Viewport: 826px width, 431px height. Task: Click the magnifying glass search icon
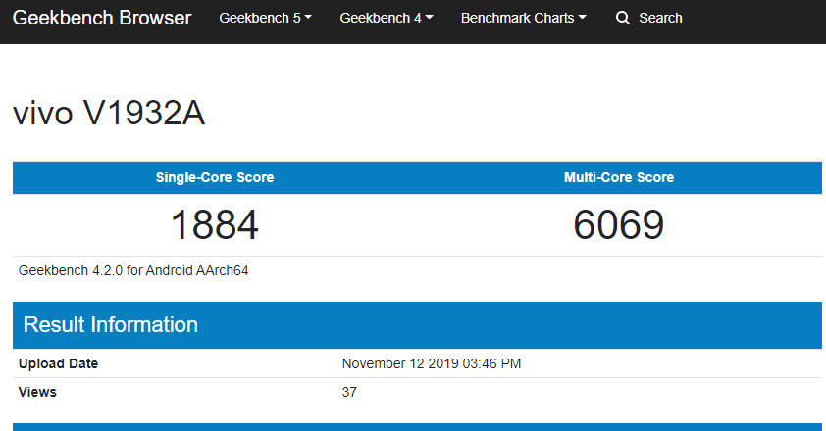[x=623, y=18]
